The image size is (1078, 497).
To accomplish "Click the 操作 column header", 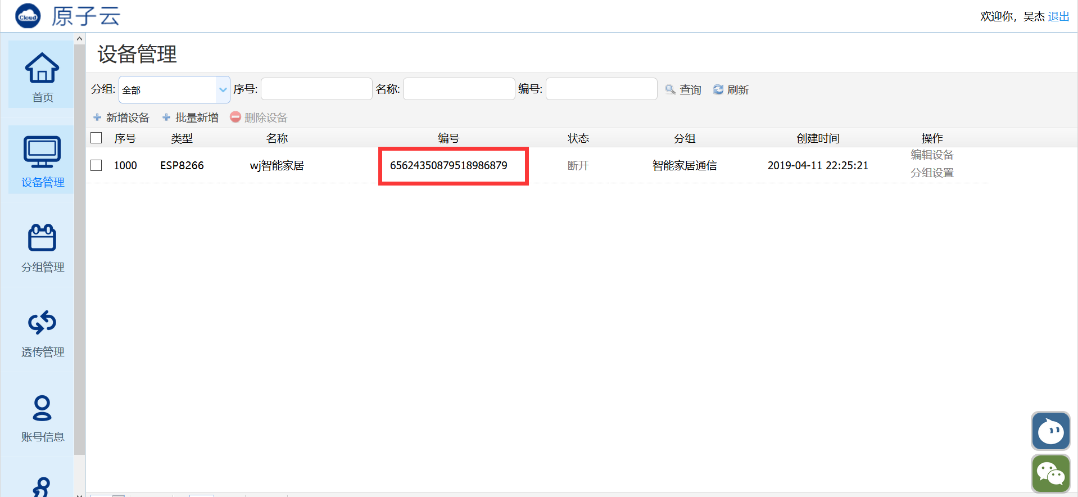I will (x=932, y=138).
